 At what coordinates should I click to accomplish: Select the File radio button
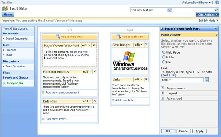point(164,62)
